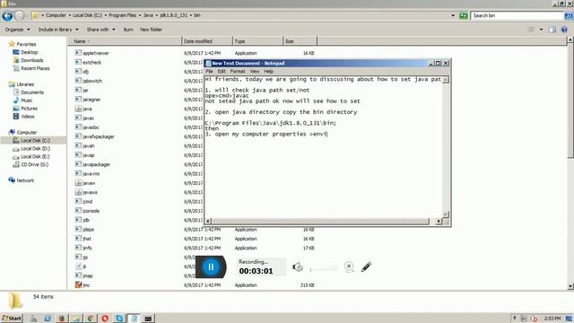Open Recent Places in navigation pane
The image size is (574, 323).
point(35,68)
